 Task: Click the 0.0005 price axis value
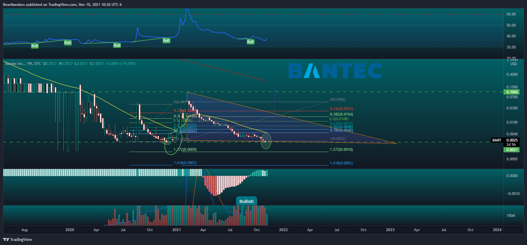tap(512, 159)
